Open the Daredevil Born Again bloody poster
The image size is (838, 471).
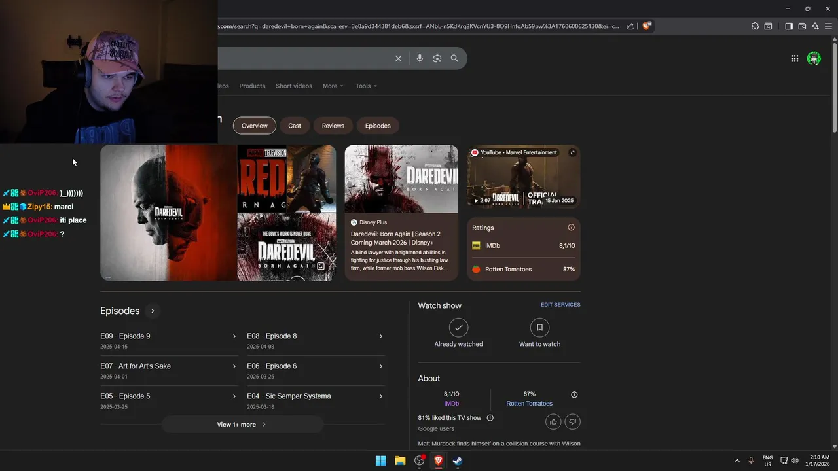(x=286, y=247)
